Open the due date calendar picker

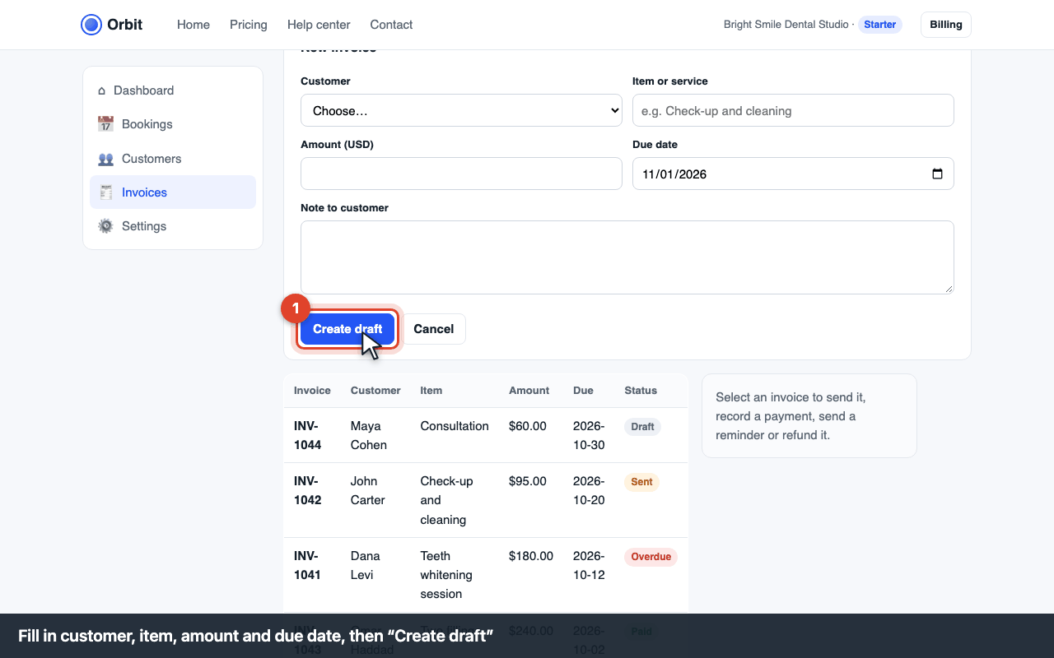pos(937,174)
